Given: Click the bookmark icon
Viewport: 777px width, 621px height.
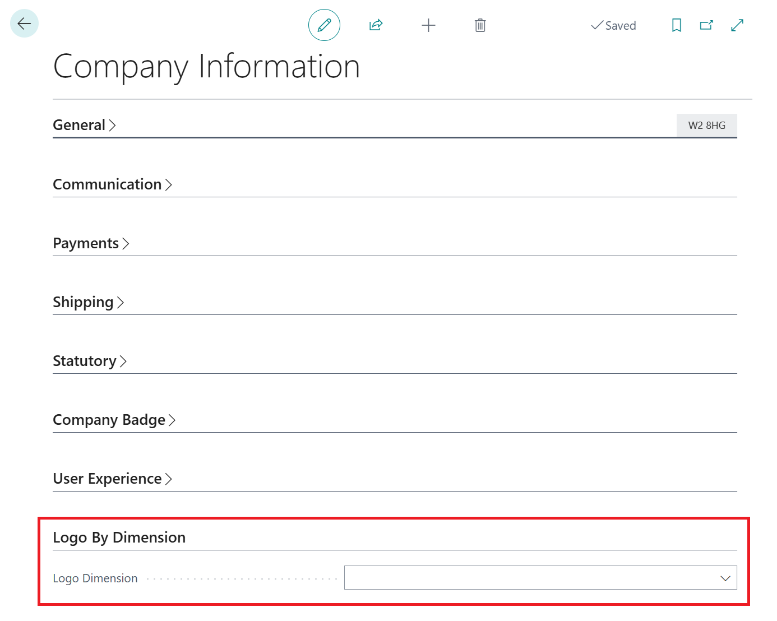Looking at the screenshot, I should pos(677,25).
